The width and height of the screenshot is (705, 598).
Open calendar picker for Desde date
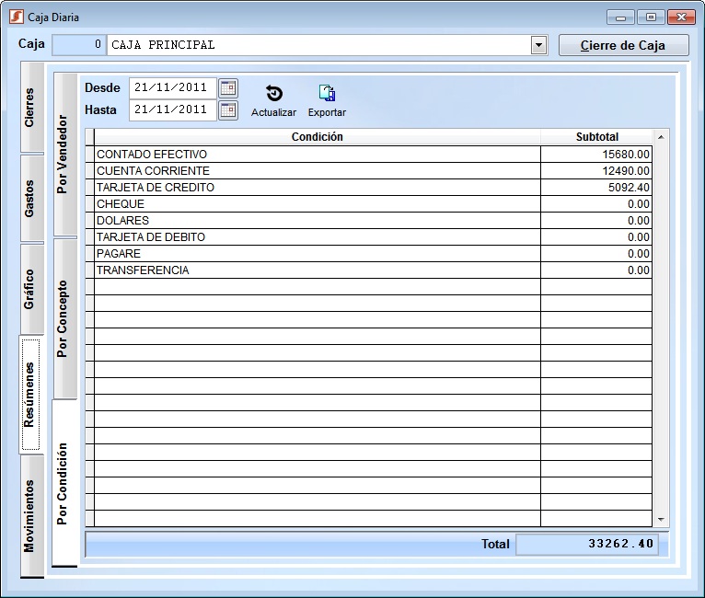click(228, 88)
